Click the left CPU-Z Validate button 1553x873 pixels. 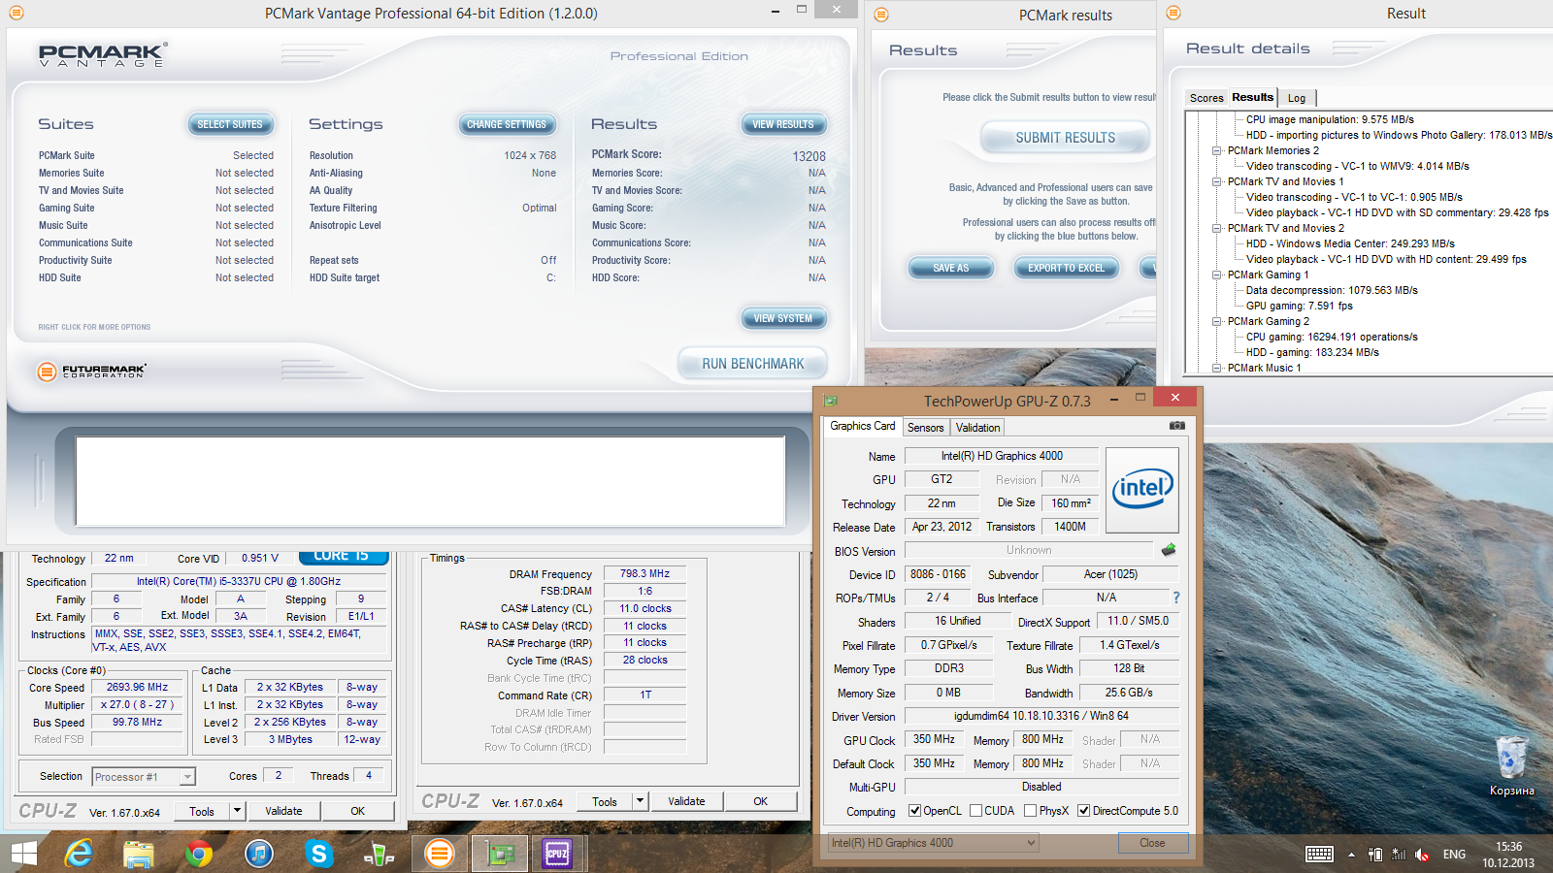(283, 811)
